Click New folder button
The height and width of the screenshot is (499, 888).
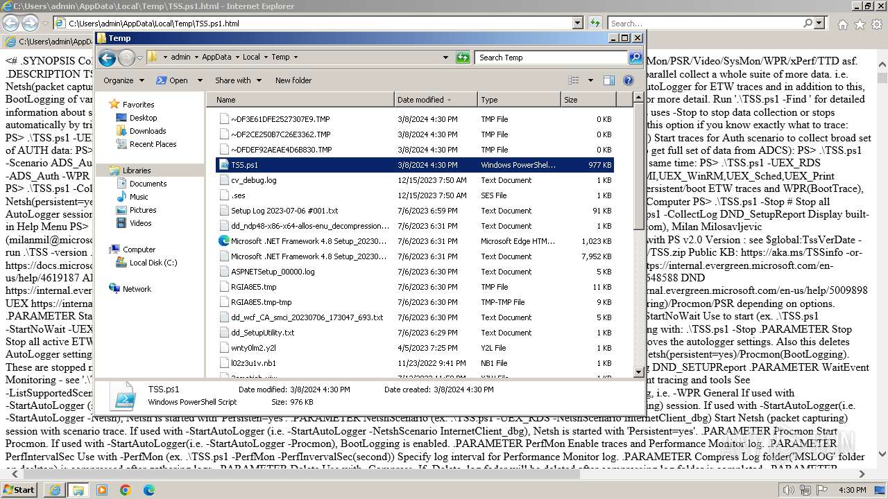[x=293, y=80]
